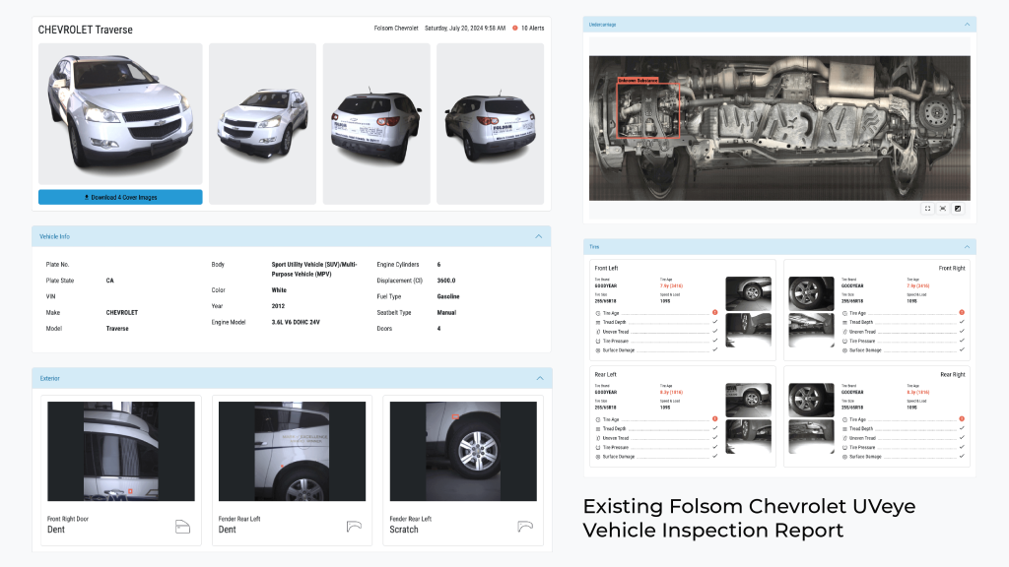
Task: Click the fit-to-view icon below undercarriage scan
Action: 943,208
